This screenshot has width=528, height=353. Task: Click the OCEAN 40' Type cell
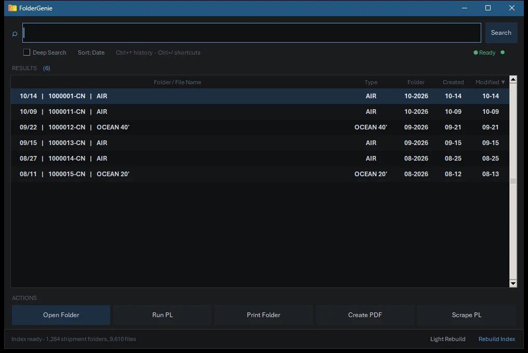(371, 127)
